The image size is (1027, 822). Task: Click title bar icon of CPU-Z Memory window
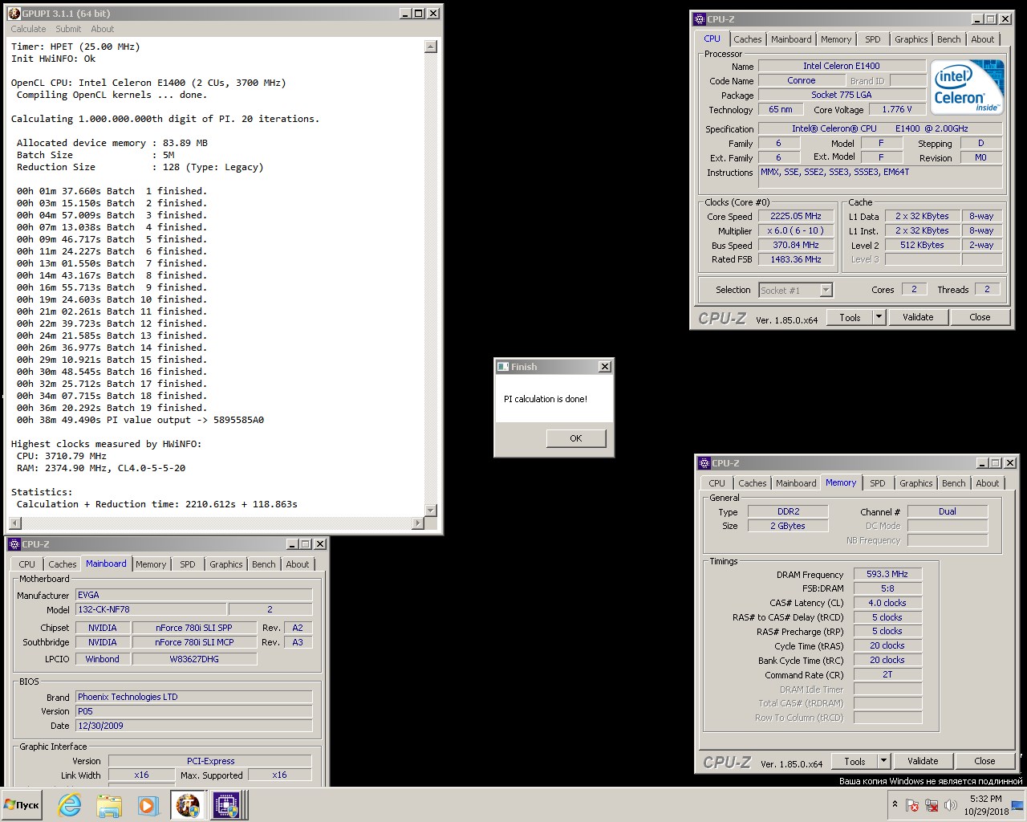pyautogui.click(x=704, y=463)
